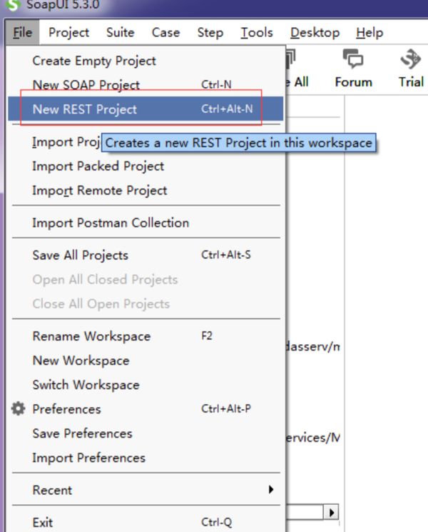
Task: Click the Preferences gear icon
Action: click(19, 409)
